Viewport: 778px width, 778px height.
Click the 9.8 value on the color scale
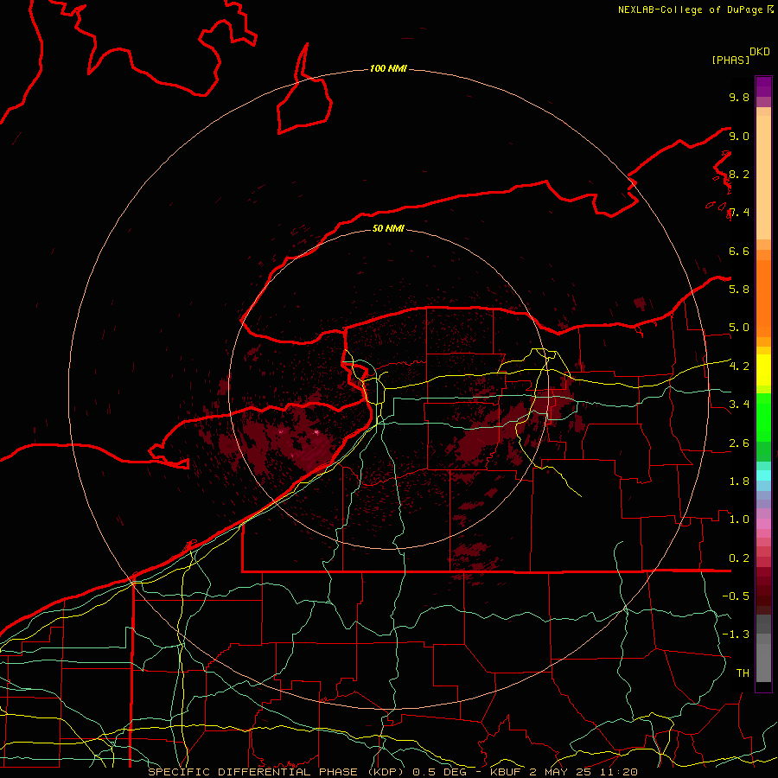point(739,97)
